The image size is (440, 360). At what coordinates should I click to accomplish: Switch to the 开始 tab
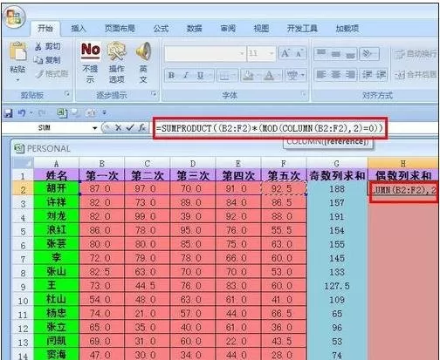click(x=45, y=28)
